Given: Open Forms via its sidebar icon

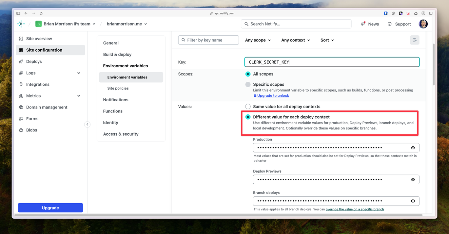Looking at the screenshot, I should pyautogui.click(x=21, y=119).
